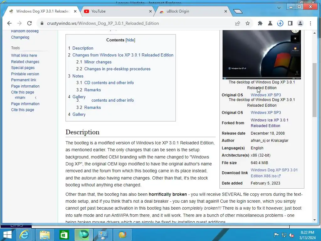Share this page via the share icon
Image resolution: width=321 pixels, height=241 pixels.
click(238, 23)
